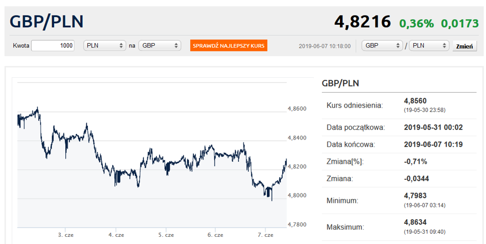Viewport: 486px width, 244px height.
Task: Click the Kwota label
Action: [21, 46]
